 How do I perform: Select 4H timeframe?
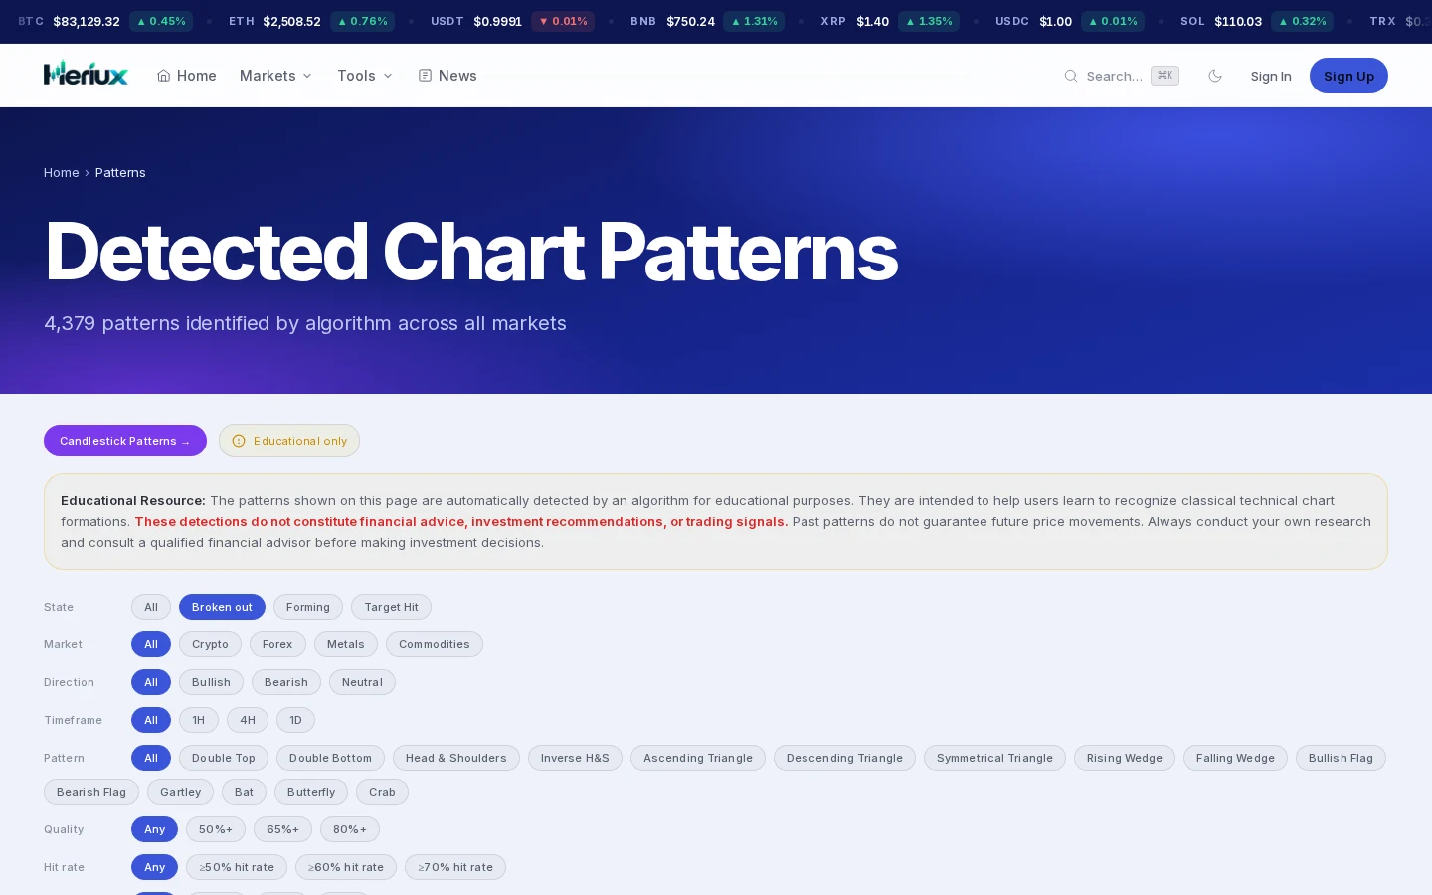pos(248,720)
